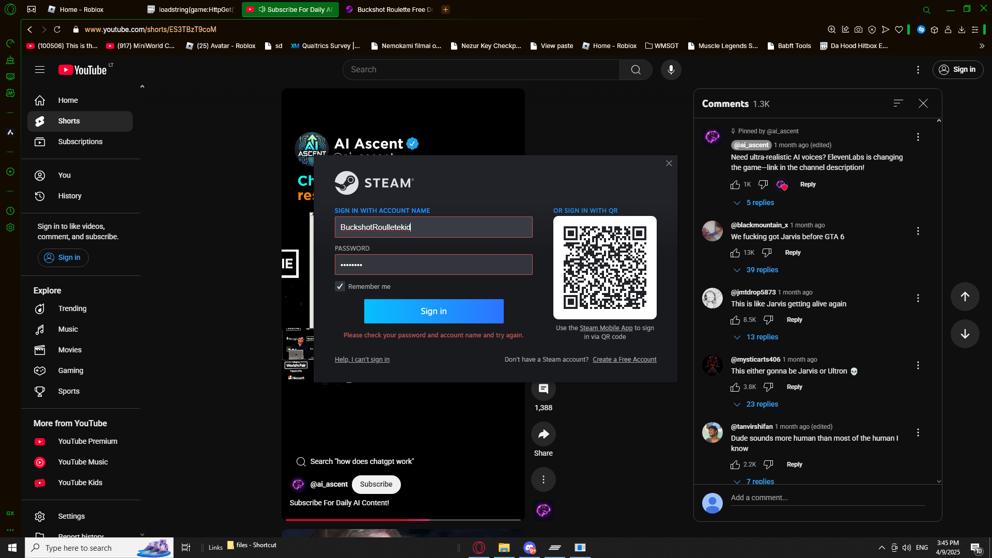Open action menu for @mysticarts406 comment
This screenshot has width=992, height=558.
918,365
